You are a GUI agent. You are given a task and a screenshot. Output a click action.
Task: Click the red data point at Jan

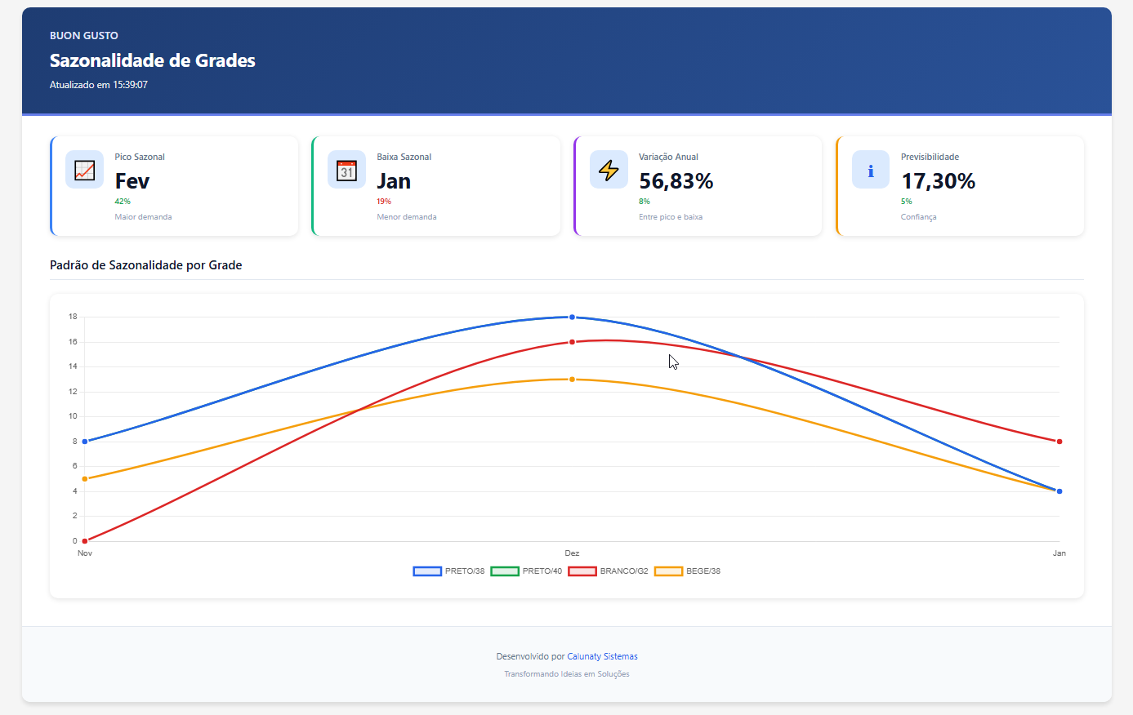click(x=1059, y=442)
